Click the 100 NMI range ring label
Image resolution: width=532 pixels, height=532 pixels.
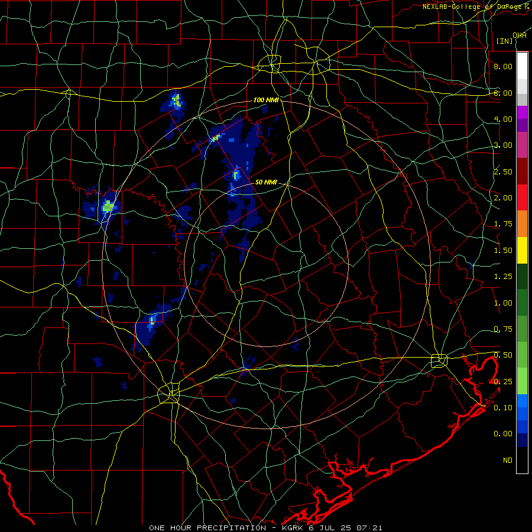267,100
